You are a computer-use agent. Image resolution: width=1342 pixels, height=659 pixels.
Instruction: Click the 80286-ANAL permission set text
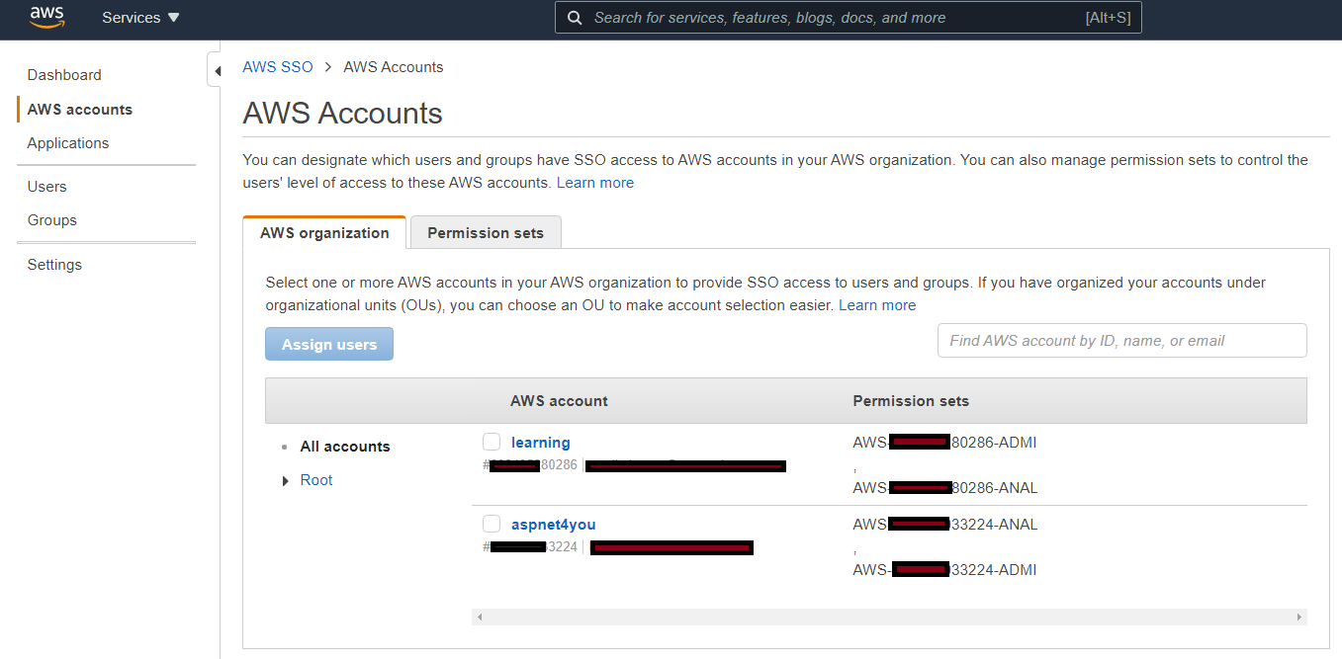pos(945,488)
